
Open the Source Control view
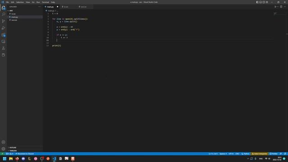click(3, 21)
